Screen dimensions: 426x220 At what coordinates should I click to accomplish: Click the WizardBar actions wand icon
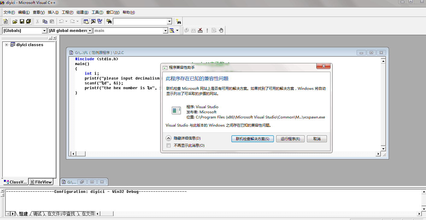(x=172, y=30)
